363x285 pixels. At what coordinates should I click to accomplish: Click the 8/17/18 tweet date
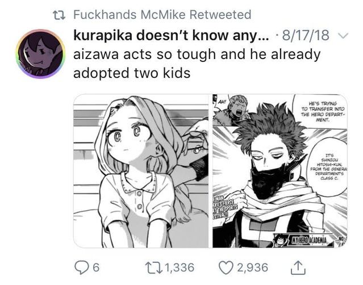pyautogui.click(x=306, y=35)
